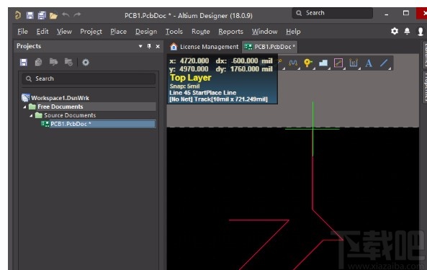Image resolution: width=427 pixels, height=270 pixels.
Task: Open the Libraries side panel tab
Action: click(x=425, y=55)
